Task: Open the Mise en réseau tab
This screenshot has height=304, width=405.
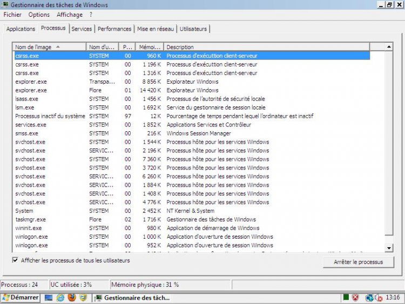Action: (x=156, y=29)
